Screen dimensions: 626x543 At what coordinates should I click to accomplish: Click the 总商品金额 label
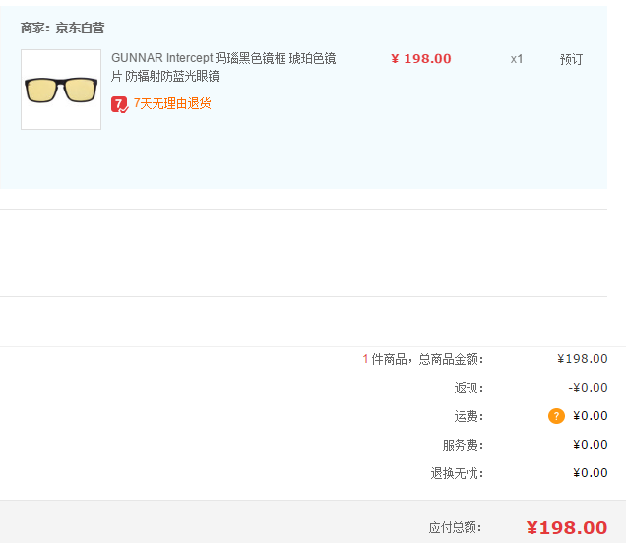point(451,359)
